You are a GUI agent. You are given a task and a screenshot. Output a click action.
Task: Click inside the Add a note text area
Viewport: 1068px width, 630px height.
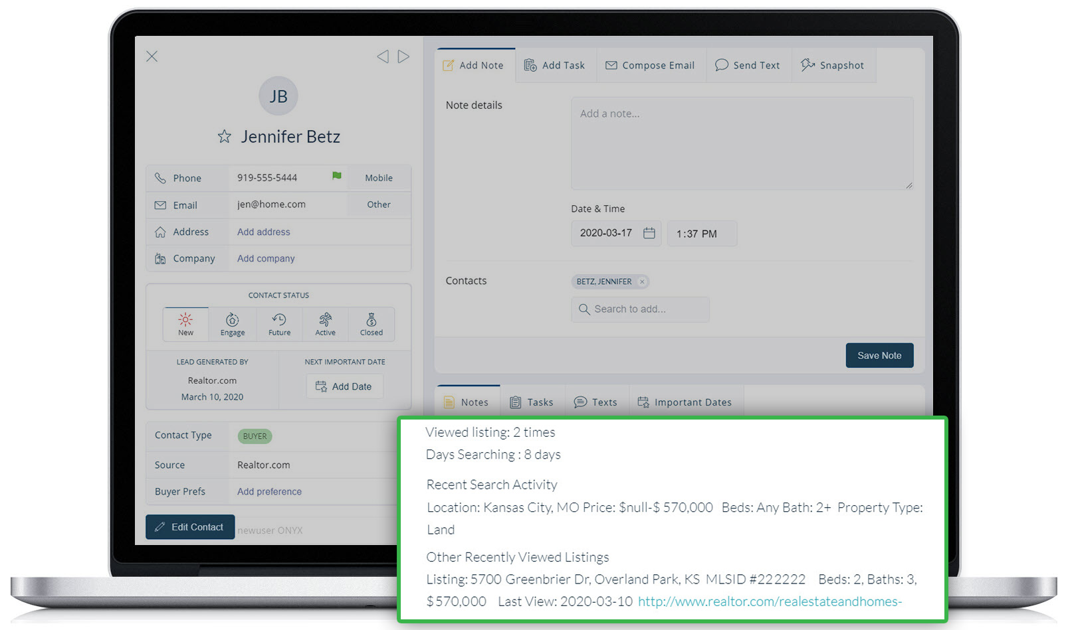(x=741, y=143)
